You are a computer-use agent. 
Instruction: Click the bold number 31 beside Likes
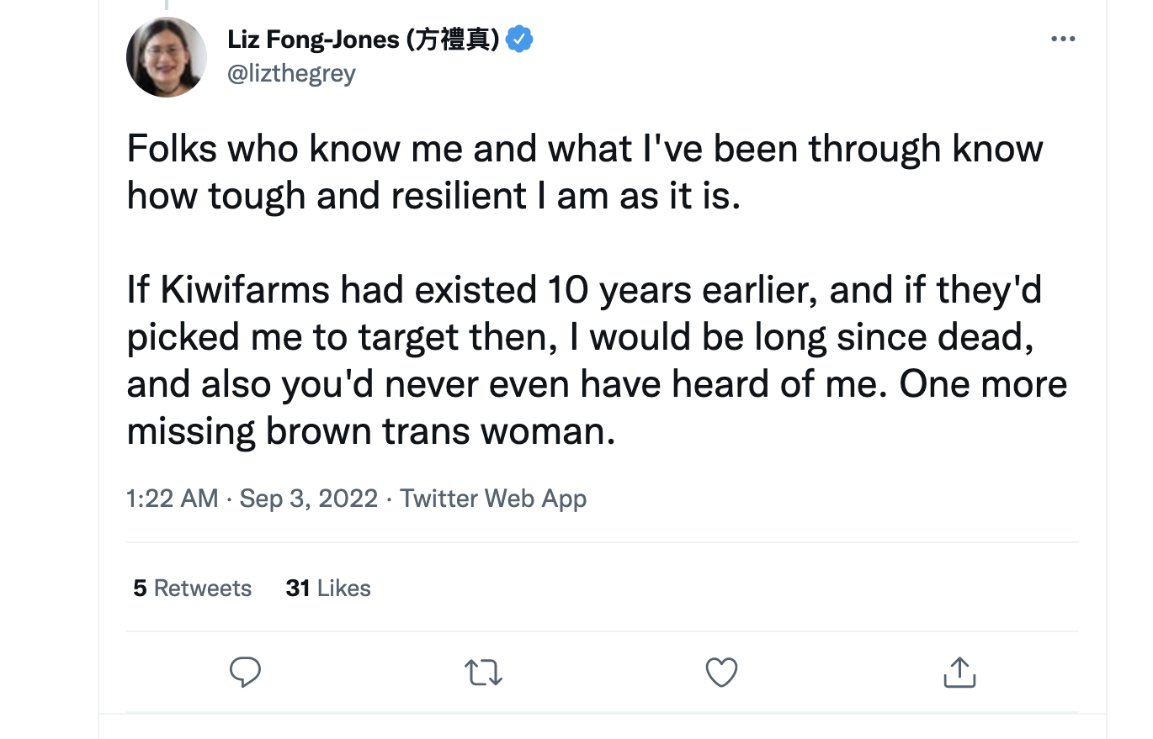(298, 588)
